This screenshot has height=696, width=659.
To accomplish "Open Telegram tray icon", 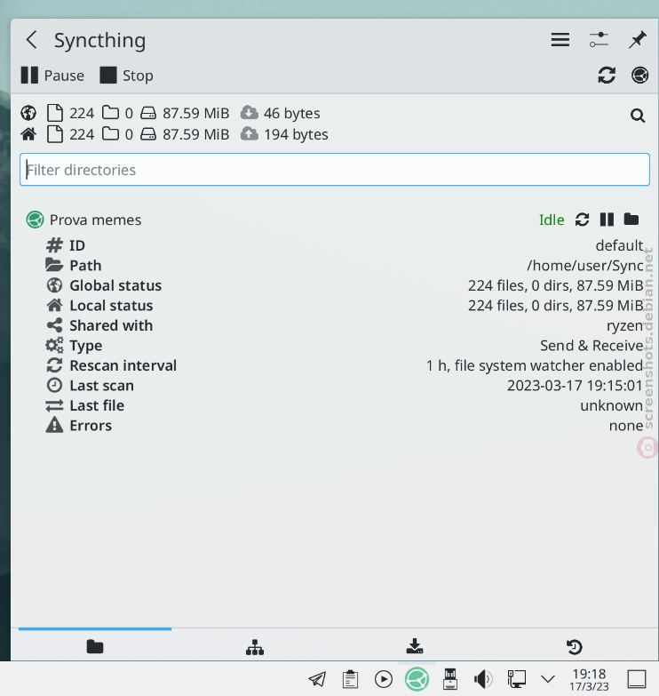I will [317, 679].
